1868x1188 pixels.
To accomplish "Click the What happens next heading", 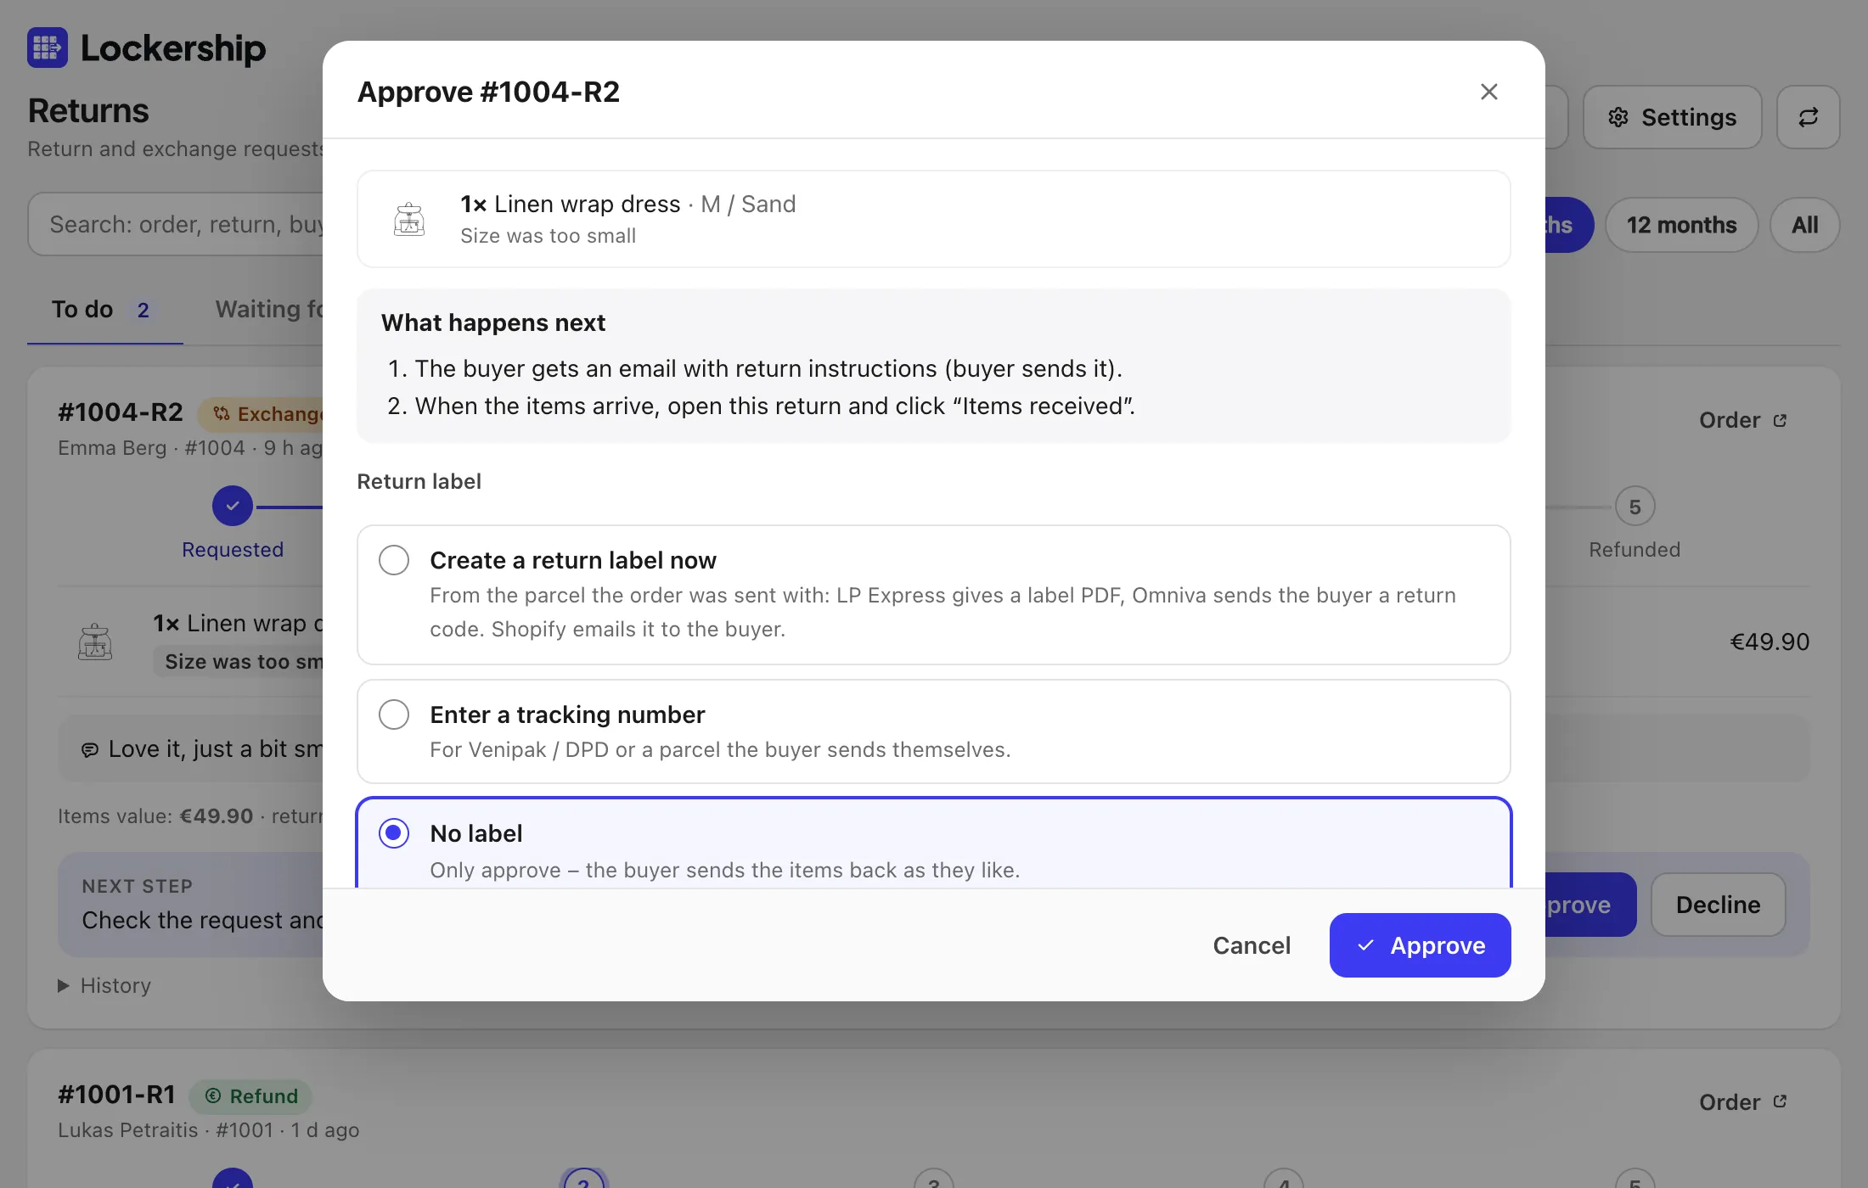I will click(493, 323).
